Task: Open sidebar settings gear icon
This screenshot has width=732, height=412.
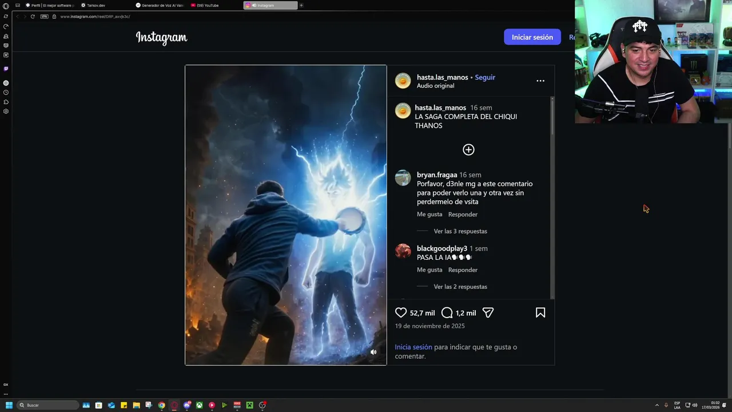Action: [6, 112]
